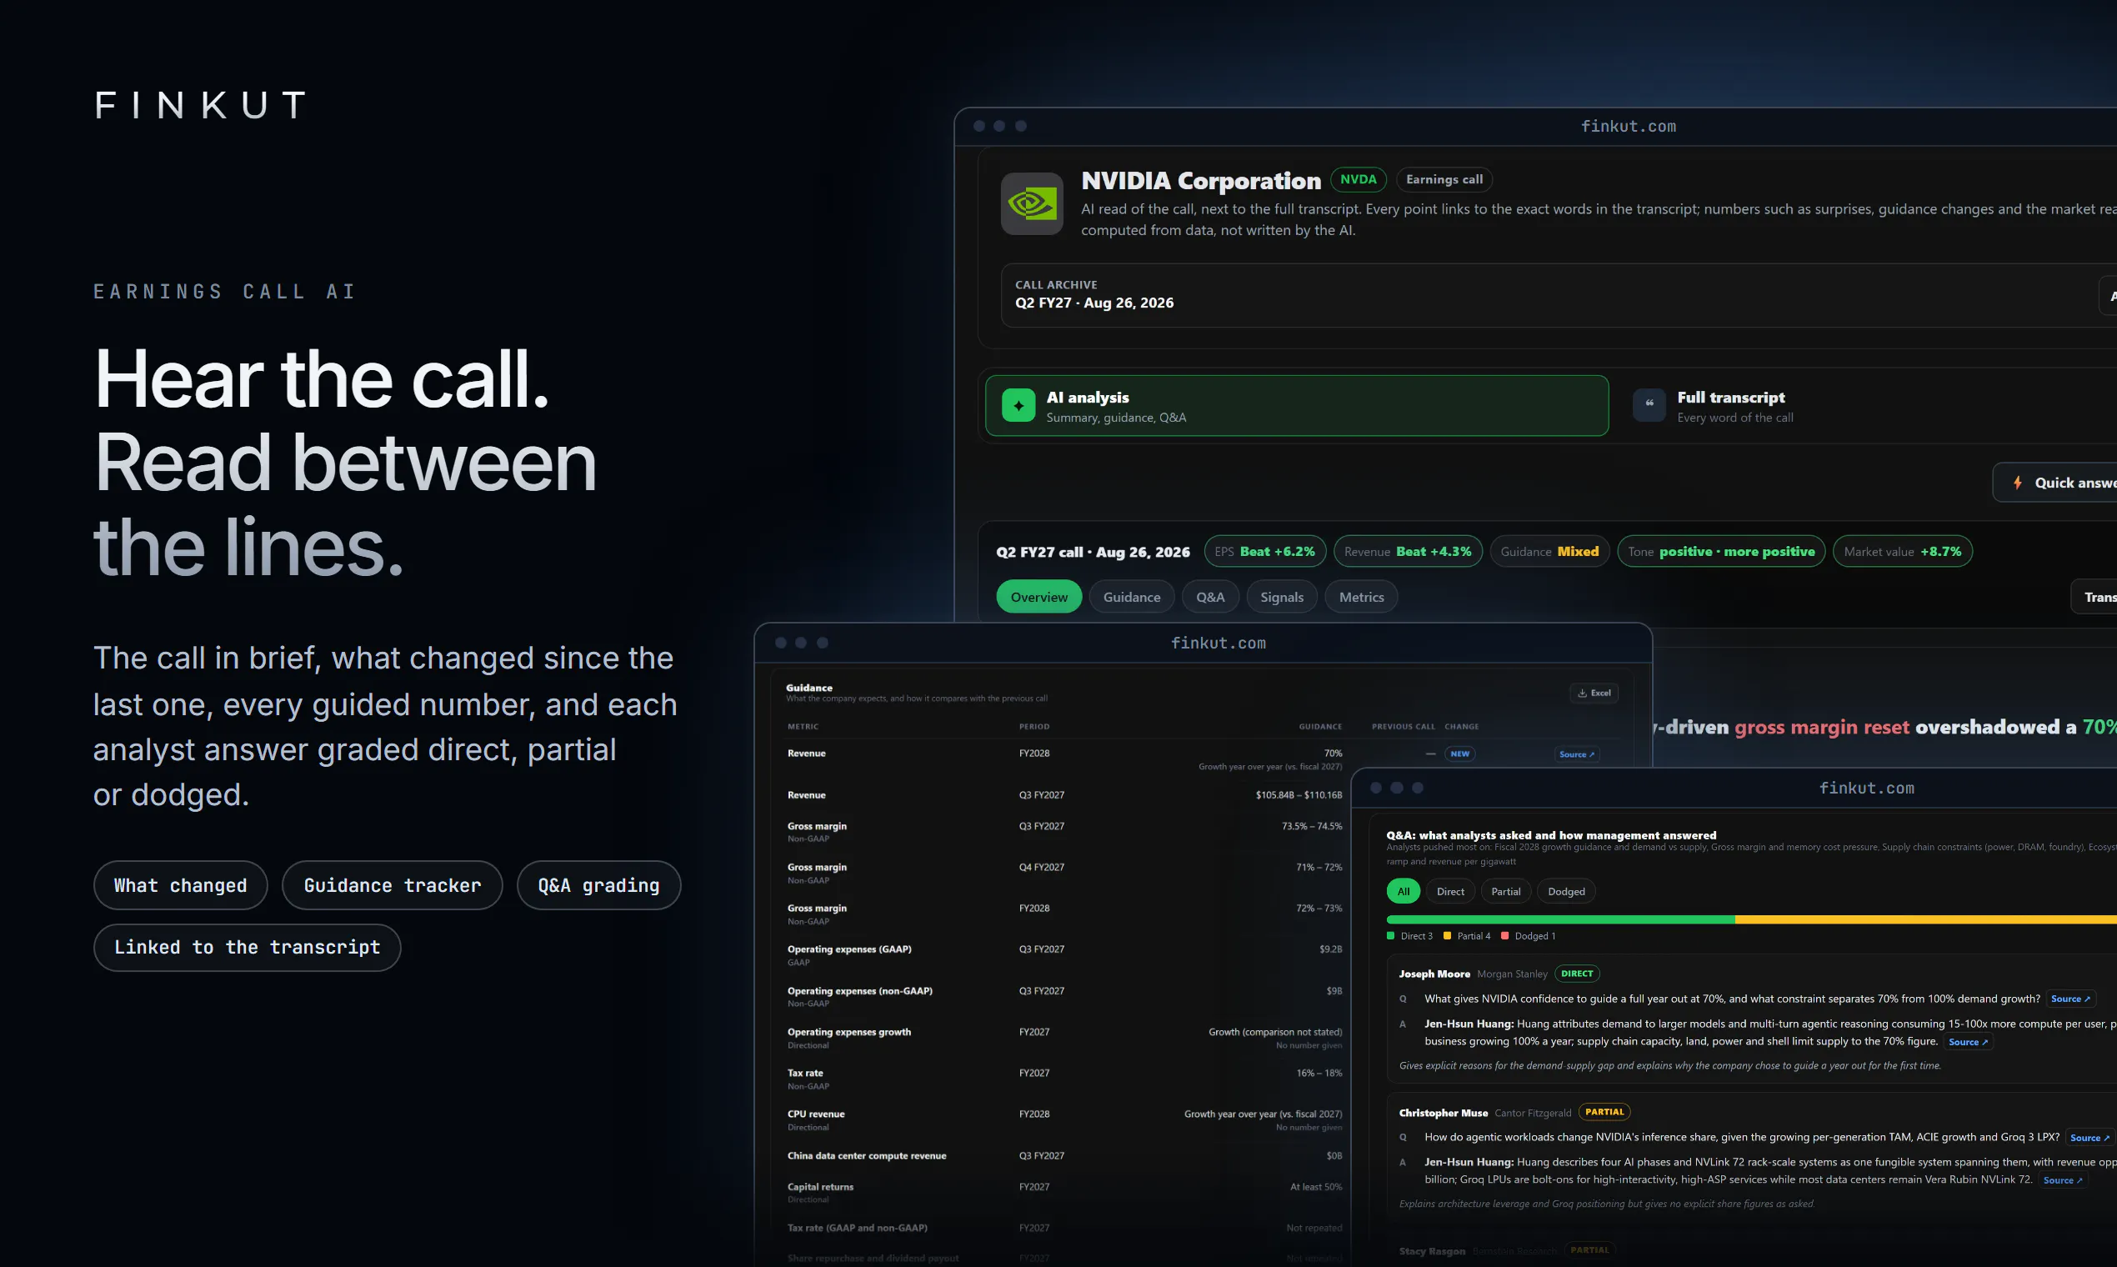
Task: Click the NVIDIA logo icon
Action: tap(1031, 203)
